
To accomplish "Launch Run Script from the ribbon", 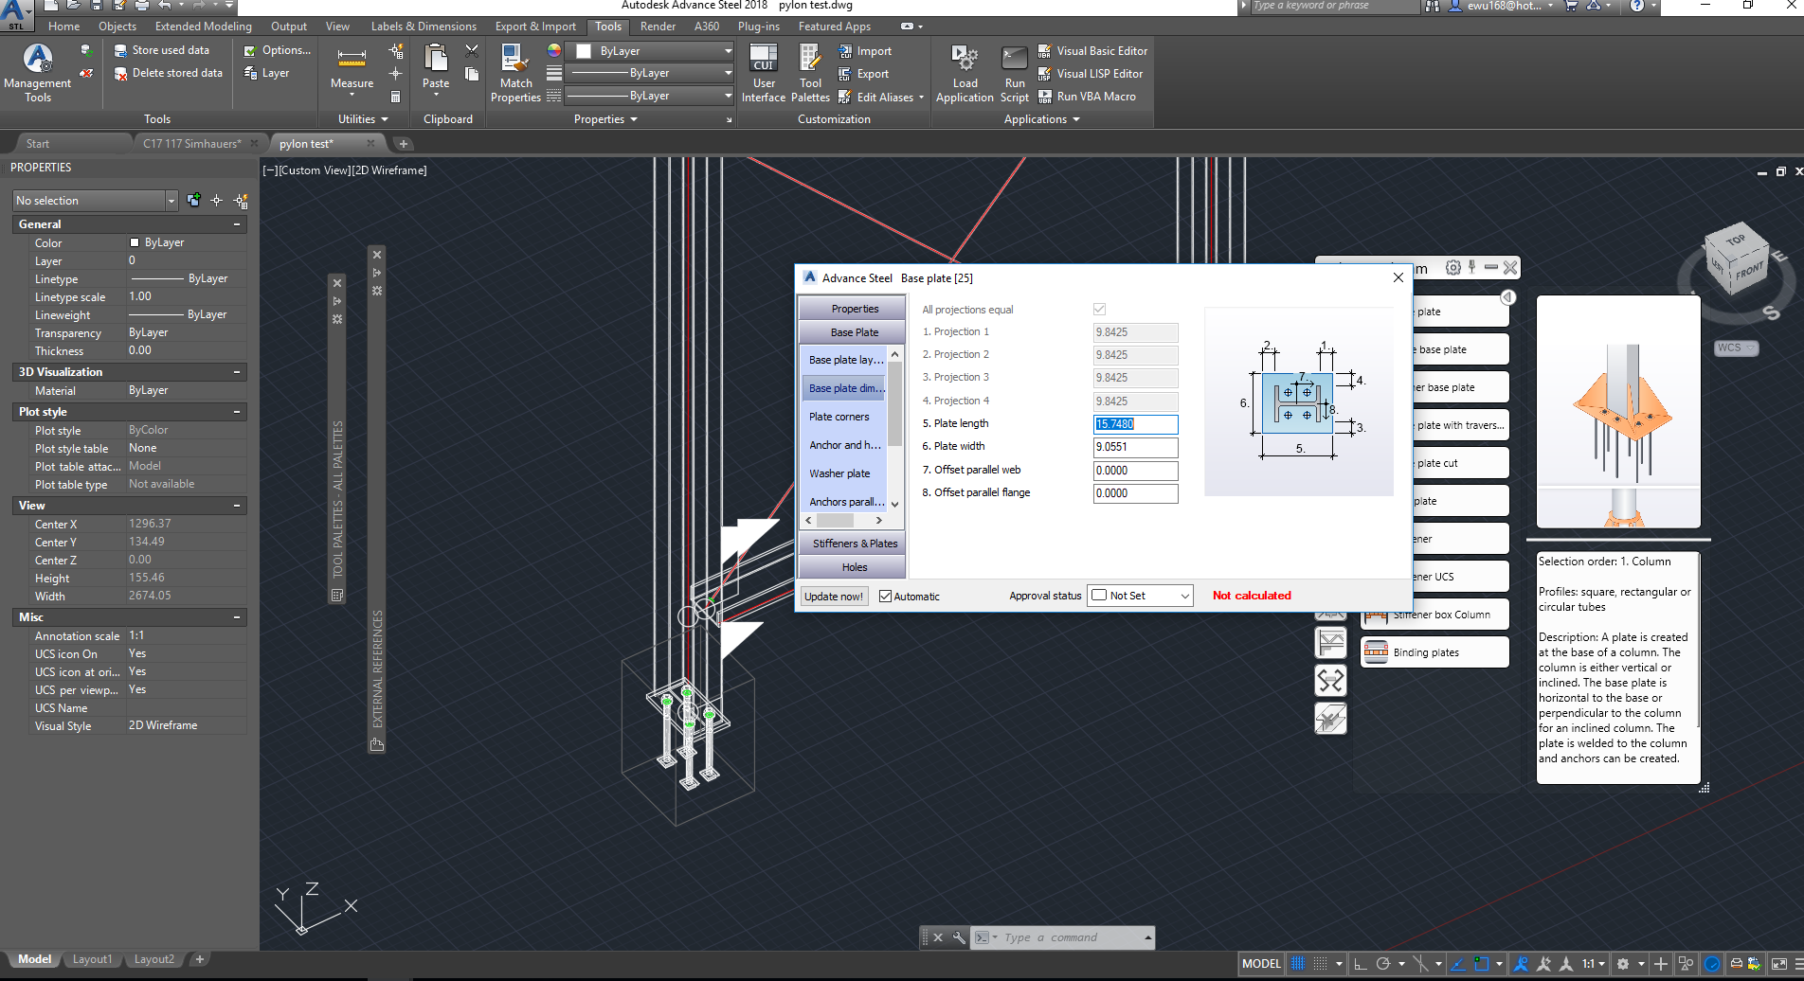I will click(1014, 73).
